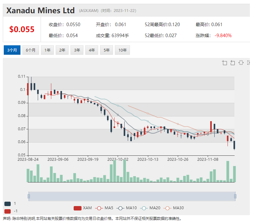This screenshot has height=224, width=253.
Task: Click the data zoom area-select icon
Action: pyautogui.click(x=224, y=63)
